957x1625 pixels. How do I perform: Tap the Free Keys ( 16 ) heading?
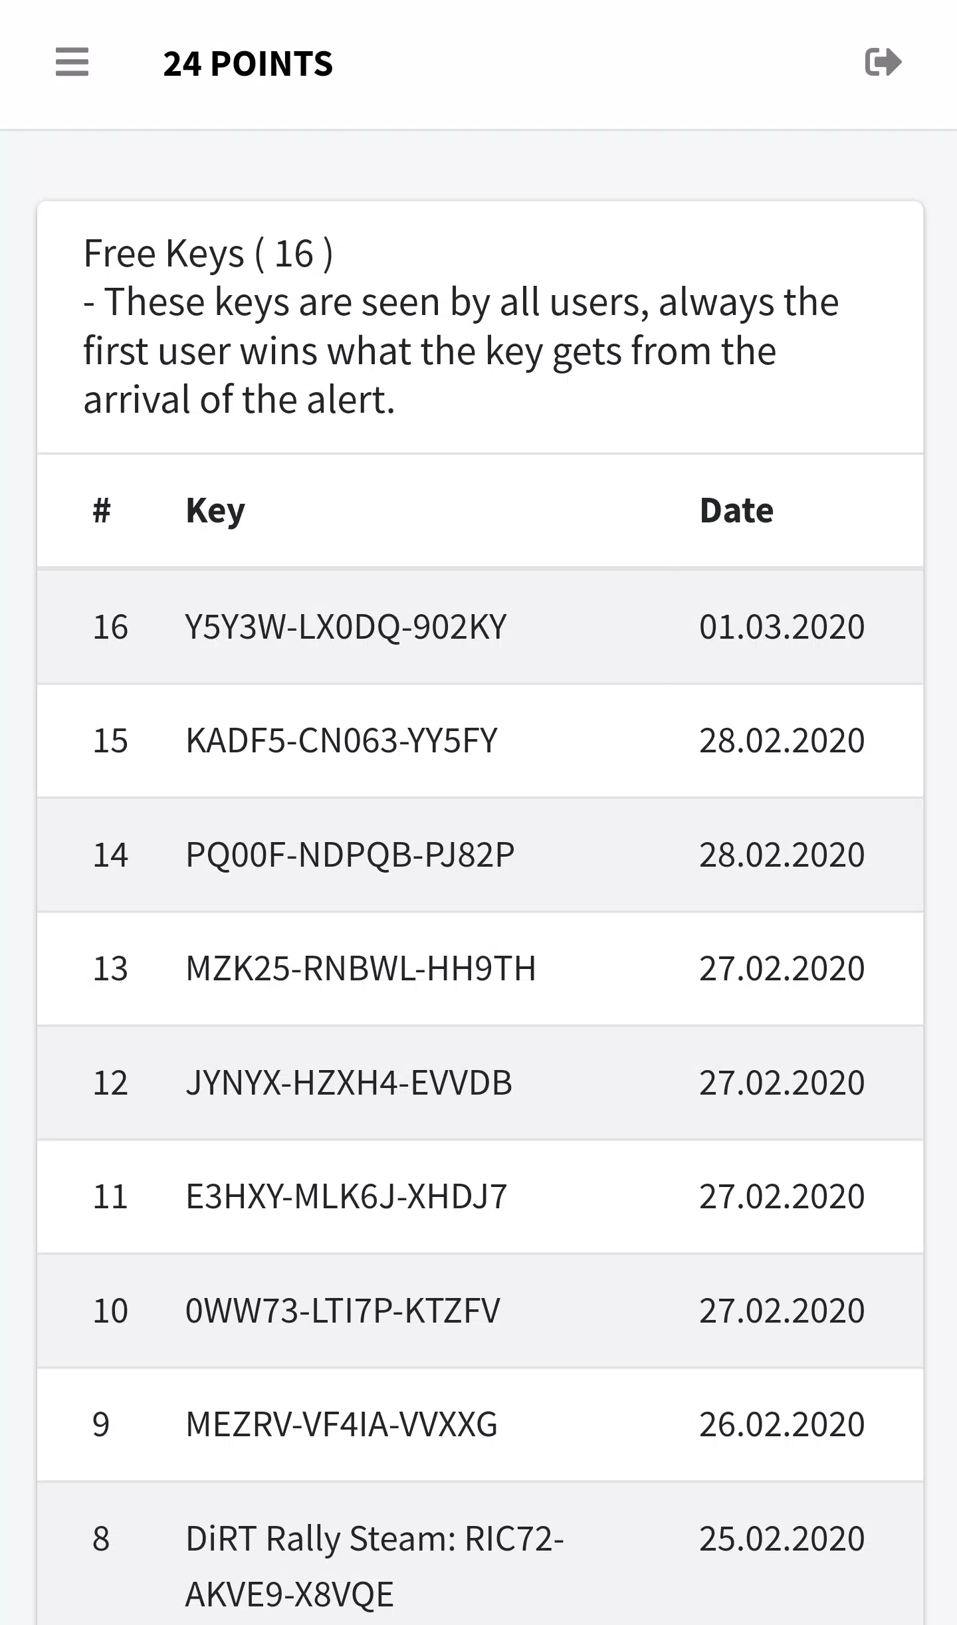[x=208, y=254]
